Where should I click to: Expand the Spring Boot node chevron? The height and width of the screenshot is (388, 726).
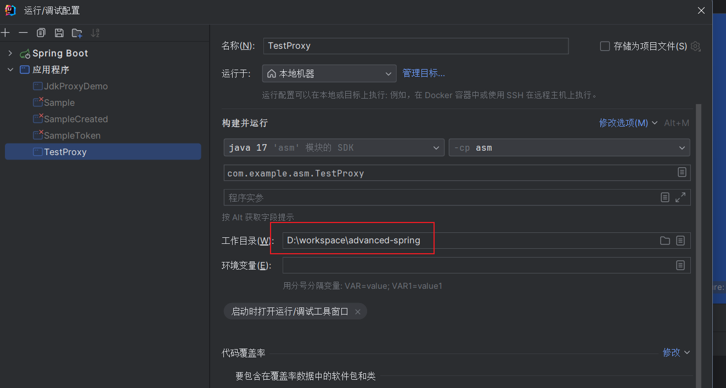click(x=10, y=53)
